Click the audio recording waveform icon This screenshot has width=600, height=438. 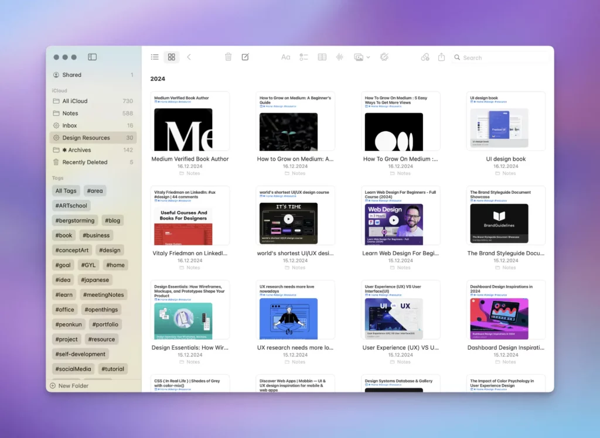(x=339, y=57)
